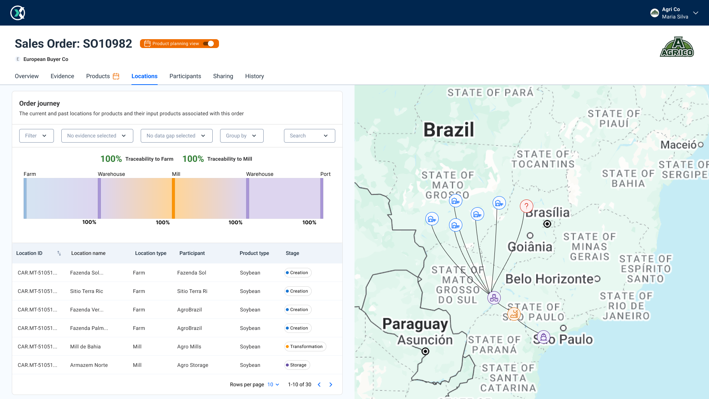The height and width of the screenshot is (399, 709).
Task: Click the app logo in header
Action: [x=18, y=13]
